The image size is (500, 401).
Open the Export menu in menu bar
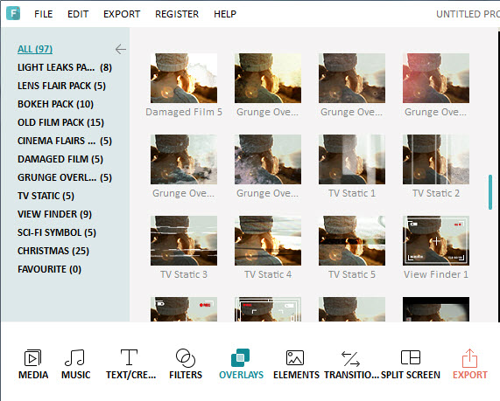click(122, 14)
